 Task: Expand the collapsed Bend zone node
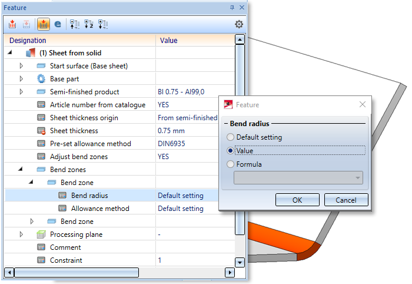pos(32,222)
